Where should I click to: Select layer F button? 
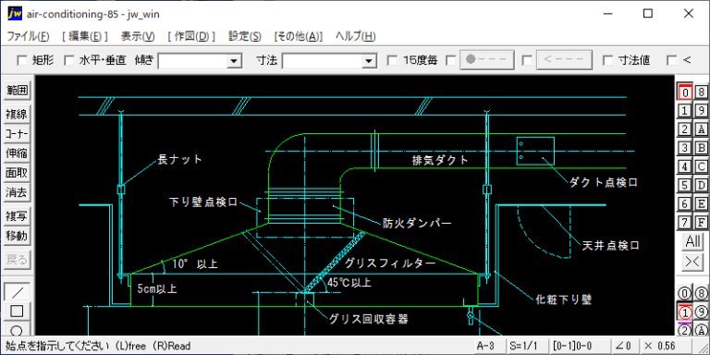[701, 222]
